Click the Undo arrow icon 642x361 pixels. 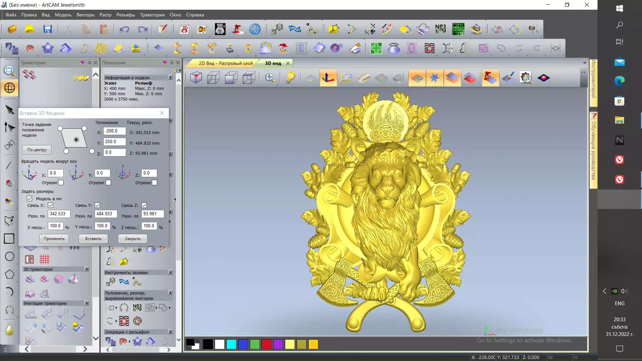(124, 29)
